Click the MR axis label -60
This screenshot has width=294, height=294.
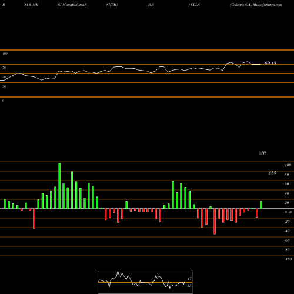point(287,240)
